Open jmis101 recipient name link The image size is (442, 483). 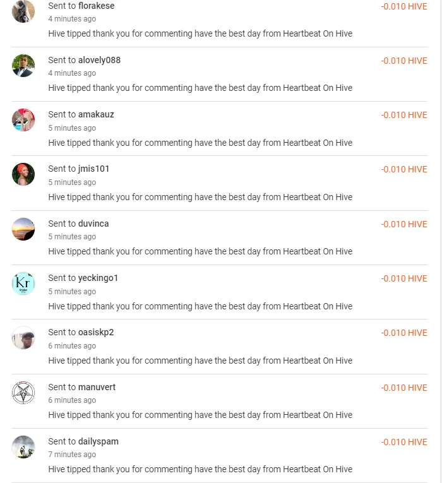pos(93,169)
